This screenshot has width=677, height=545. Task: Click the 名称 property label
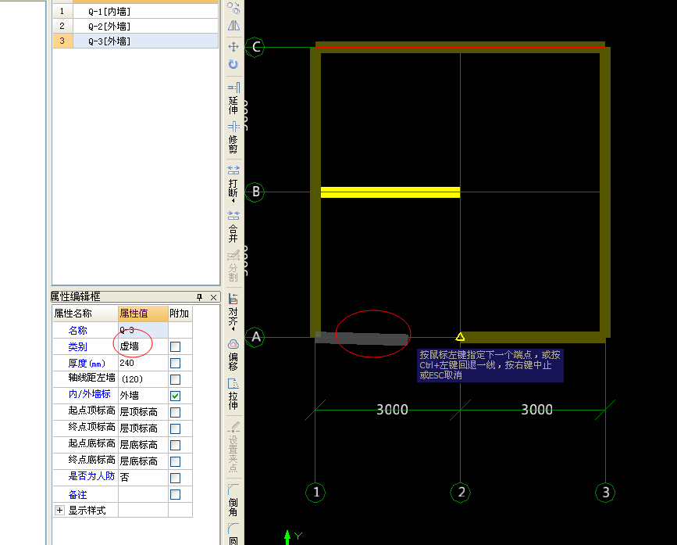point(78,331)
